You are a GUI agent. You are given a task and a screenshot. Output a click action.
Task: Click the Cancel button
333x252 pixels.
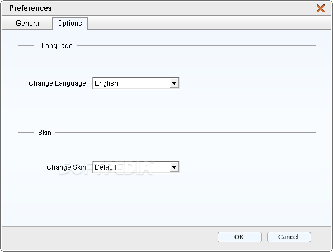click(289, 237)
